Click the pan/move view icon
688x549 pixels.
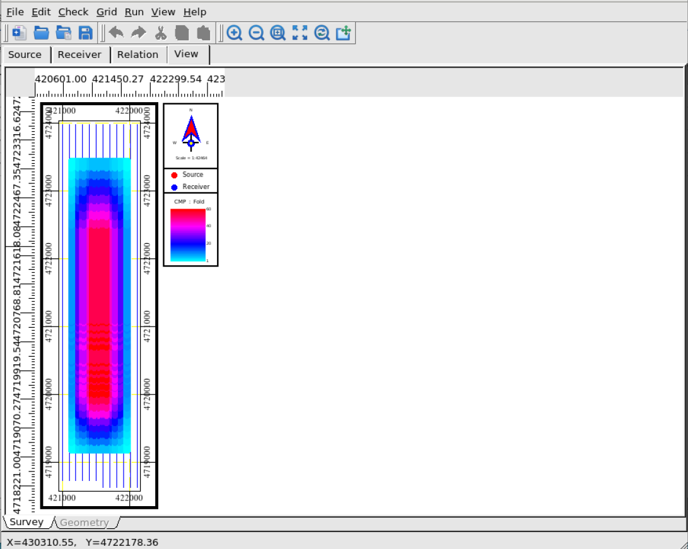[343, 33]
